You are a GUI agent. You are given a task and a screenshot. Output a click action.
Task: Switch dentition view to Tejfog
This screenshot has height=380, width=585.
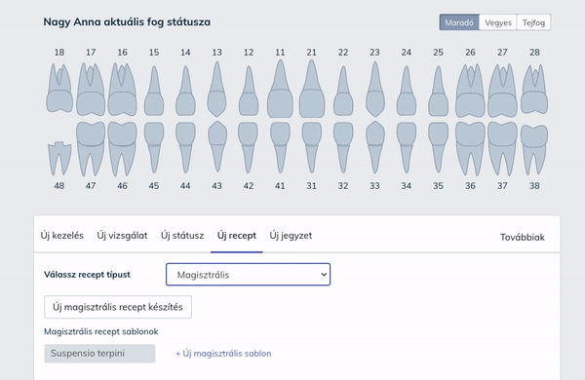tap(533, 22)
